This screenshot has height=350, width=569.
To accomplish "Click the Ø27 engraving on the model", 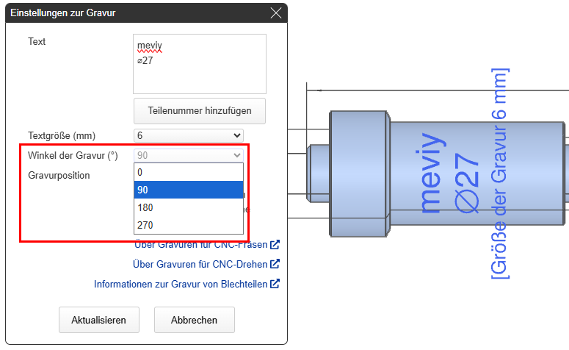I will click(x=468, y=175).
